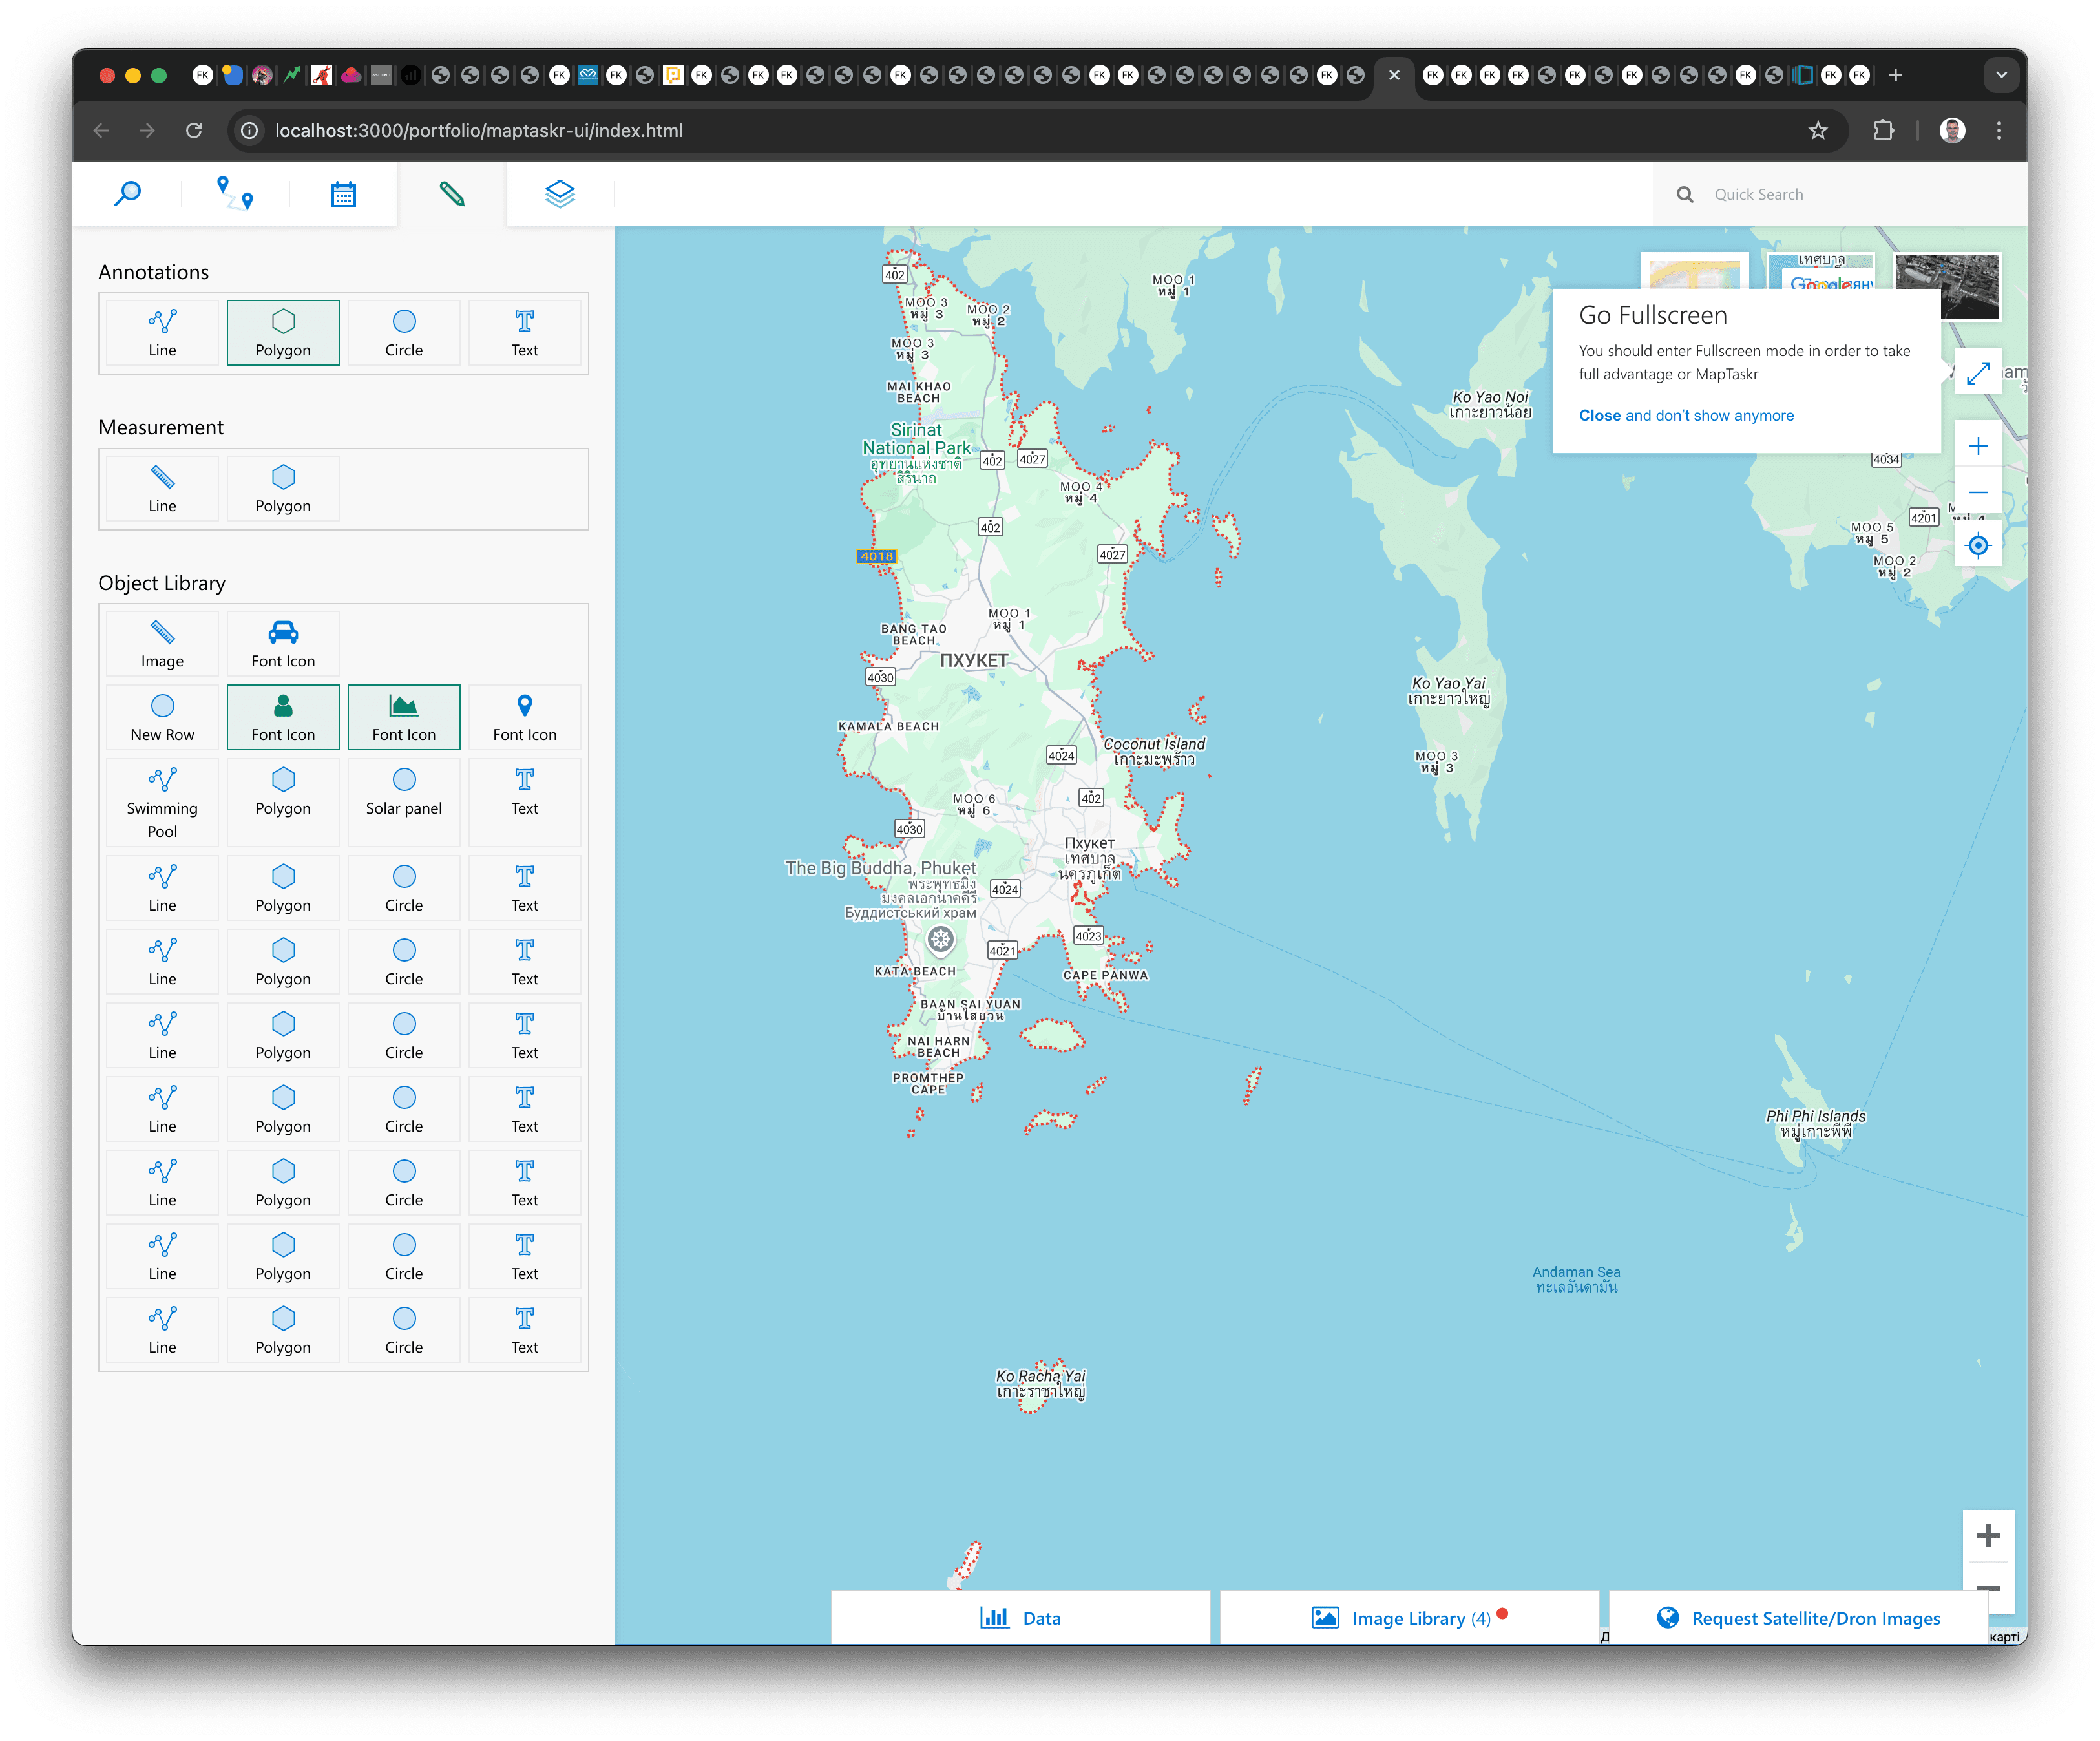Viewport: 2100px width, 1741px height.
Task: Select the Annotations Polygon tool
Action: click(283, 333)
